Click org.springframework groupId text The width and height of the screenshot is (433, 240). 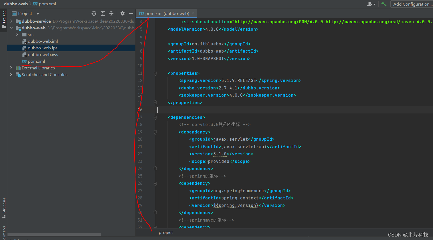click(x=238, y=191)
